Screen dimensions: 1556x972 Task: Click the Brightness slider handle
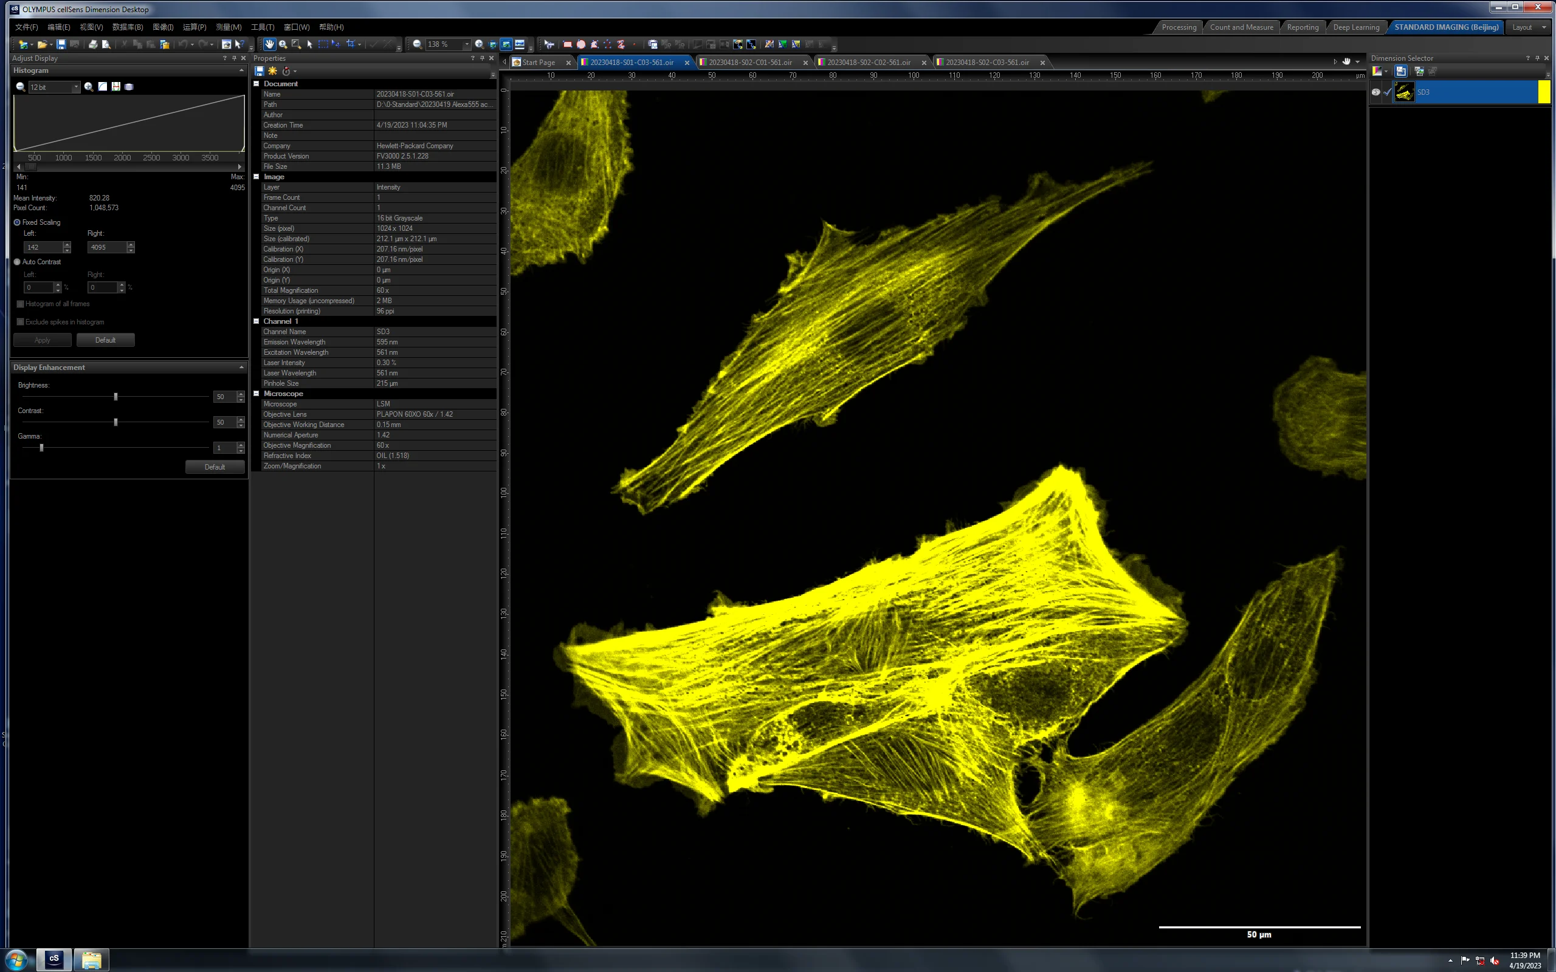click(x=115, y=397)
